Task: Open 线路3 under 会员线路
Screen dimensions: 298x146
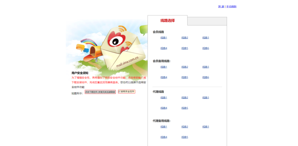Action: pyautogui.click(x=205, y=38)
